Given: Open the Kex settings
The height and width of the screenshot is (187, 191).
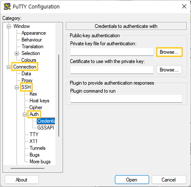Looking at the screenshot, I should click(33, 94).
